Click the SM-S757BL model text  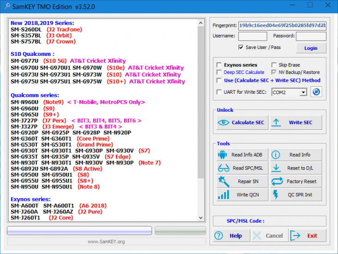pos(26,42)
